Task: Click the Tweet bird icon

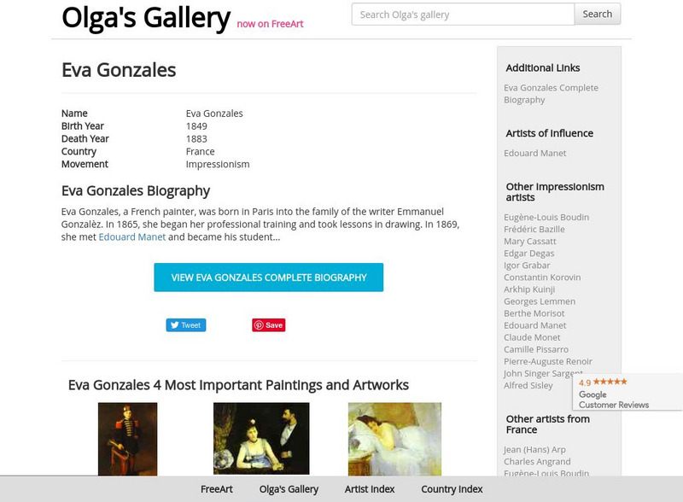Action: coord(175,324)
